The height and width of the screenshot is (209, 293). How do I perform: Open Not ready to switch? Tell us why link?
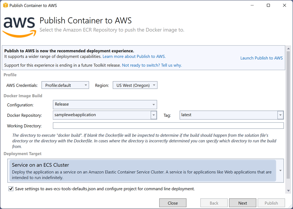[152, 65]
